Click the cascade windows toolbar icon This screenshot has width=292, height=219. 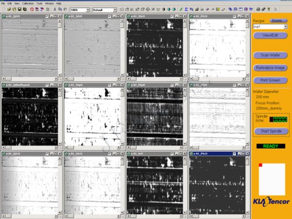tap(230, 9)
